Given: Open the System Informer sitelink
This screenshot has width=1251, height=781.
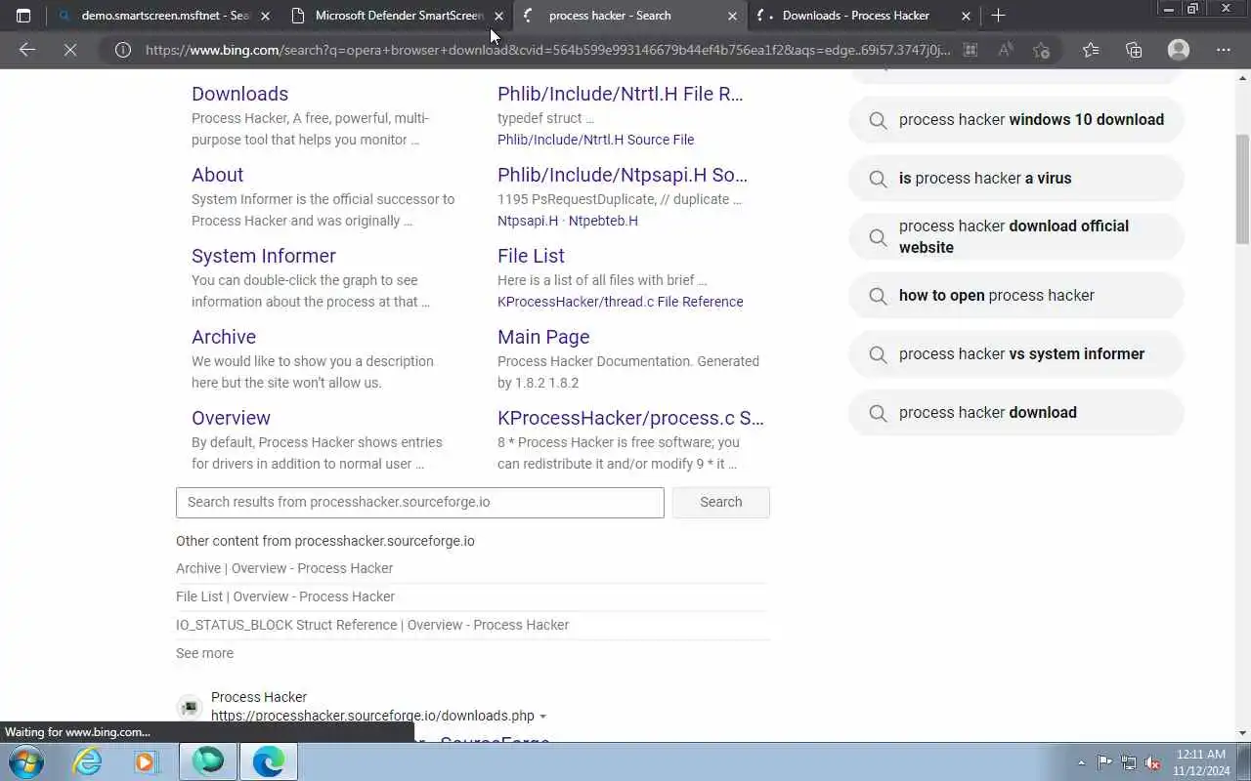Looking at the screenshot, I should [x=264, y=256].
